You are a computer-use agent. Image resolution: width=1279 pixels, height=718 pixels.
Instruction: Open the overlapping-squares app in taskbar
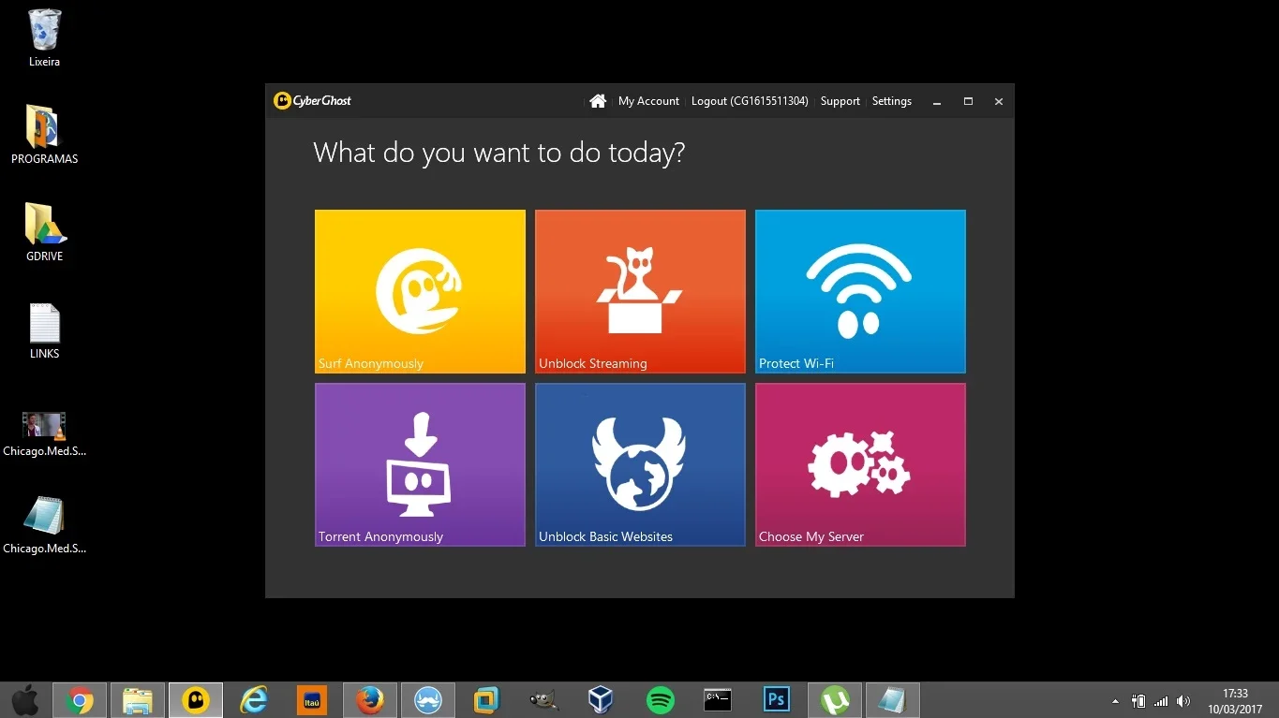pyautogui.click(x=486, y=700)
